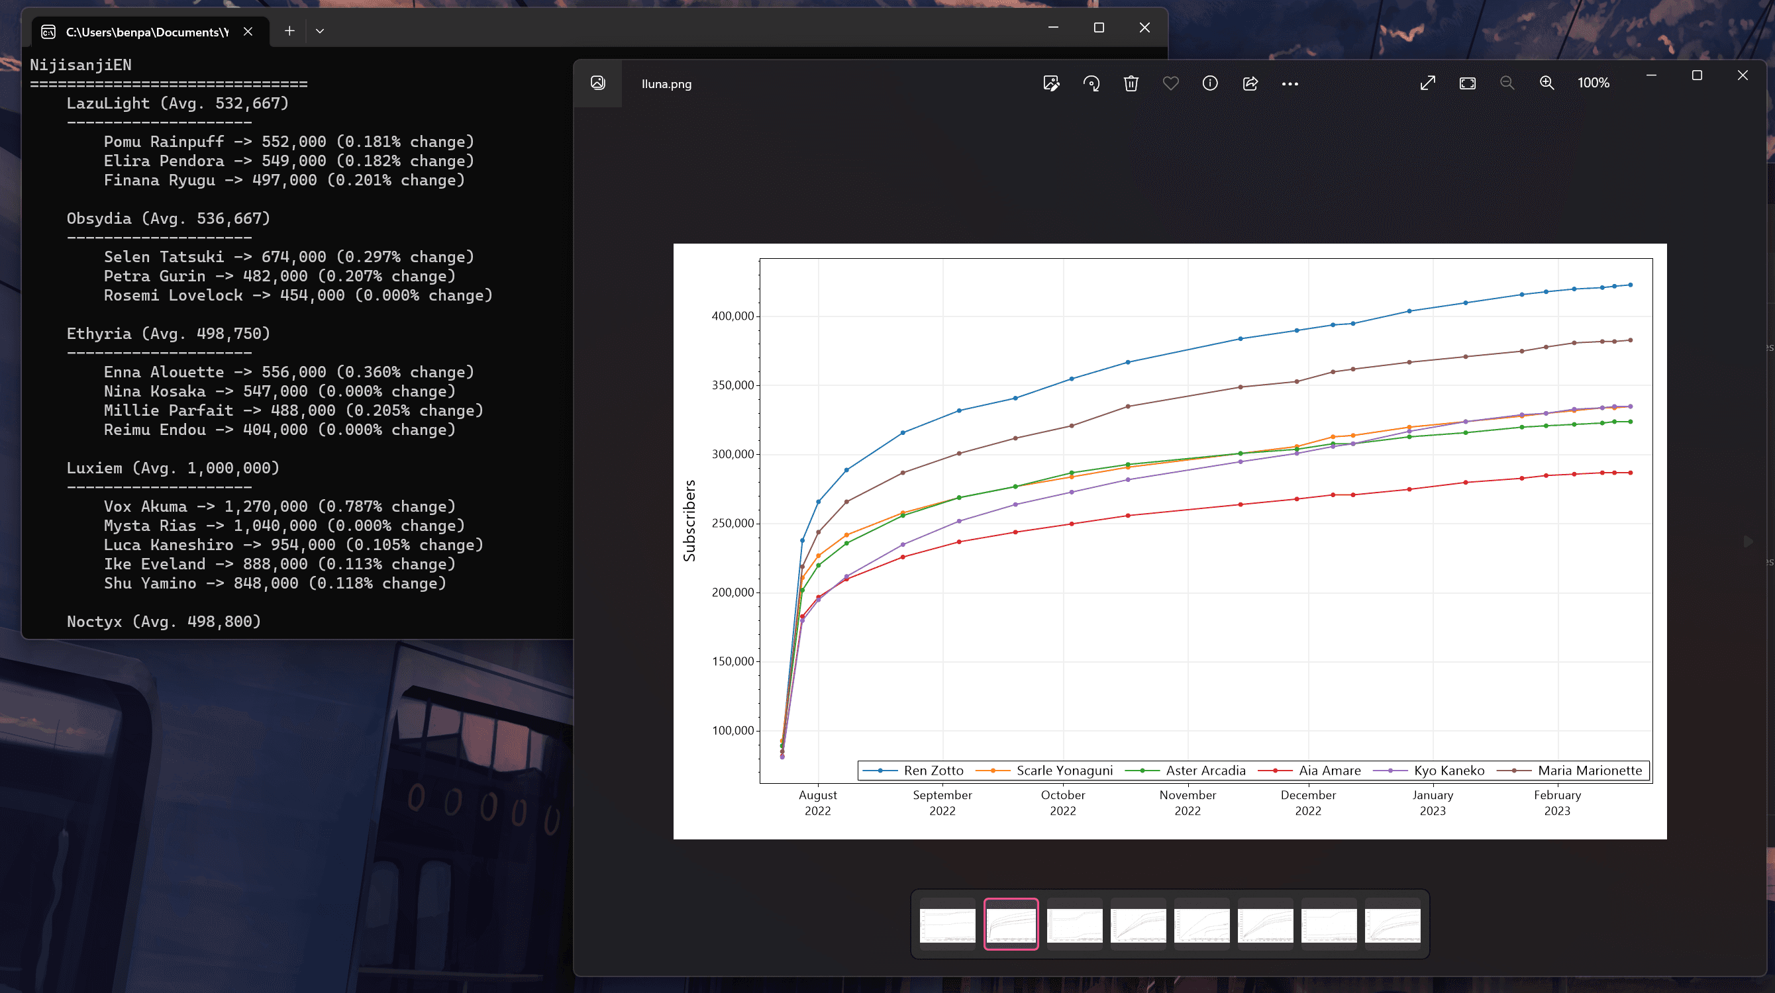Click the Photos app gallery icon
Screen dimensions: 1775x993
coord(597,83)
